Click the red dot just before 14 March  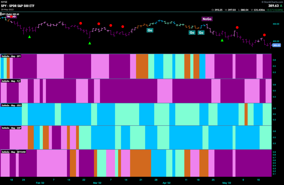coord(123,27)
